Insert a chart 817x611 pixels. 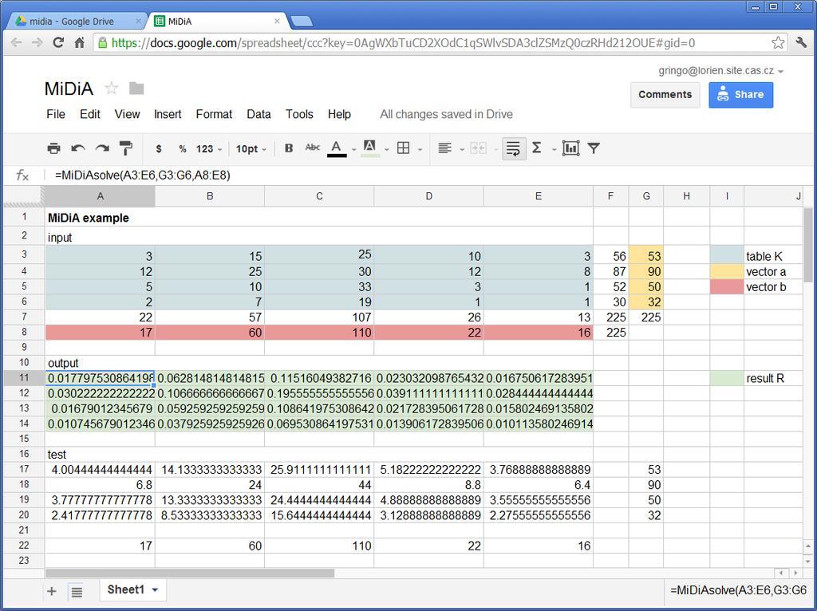pos(570,148)
